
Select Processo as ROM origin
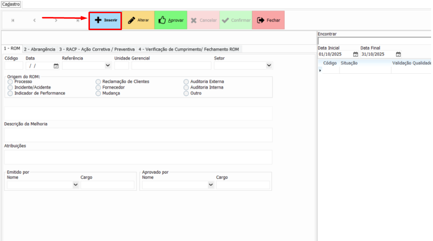[10, 82]
